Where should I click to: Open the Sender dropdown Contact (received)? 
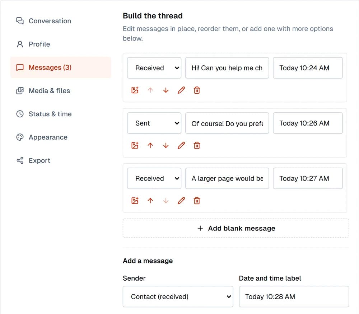click(x=178, y=297)
